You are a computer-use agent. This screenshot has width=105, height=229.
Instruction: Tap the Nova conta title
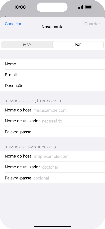[x=52, y=27]
